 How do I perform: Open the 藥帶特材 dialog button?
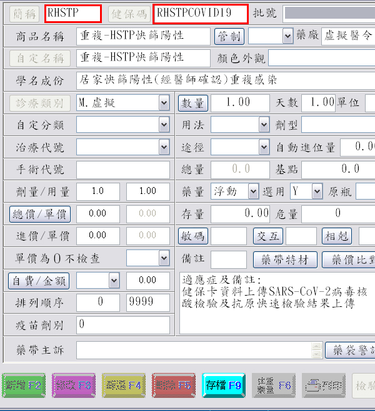285,259
